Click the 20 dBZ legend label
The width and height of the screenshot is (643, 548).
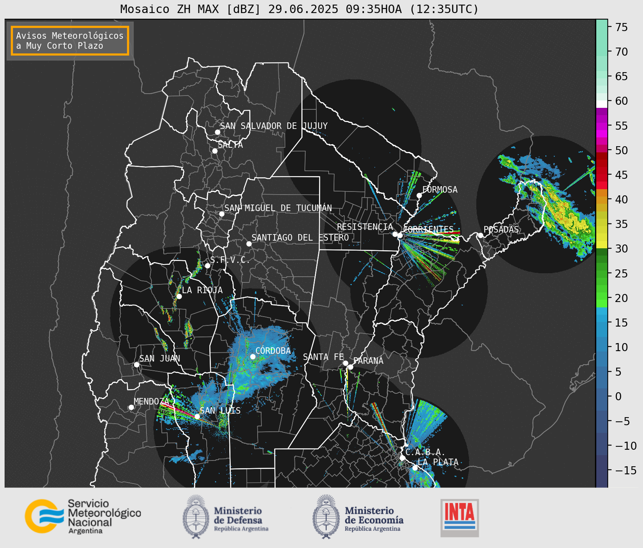(x=622, y=298)
